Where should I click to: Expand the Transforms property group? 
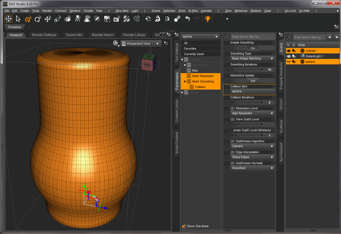[x=185, y=65]
